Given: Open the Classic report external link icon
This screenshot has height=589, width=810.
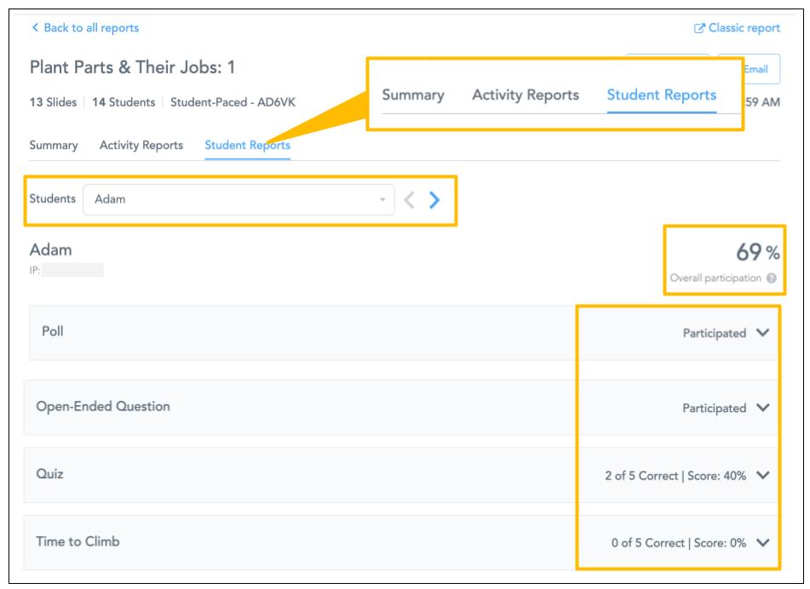Looking at the screenshot, I should (x=701, y=28).
